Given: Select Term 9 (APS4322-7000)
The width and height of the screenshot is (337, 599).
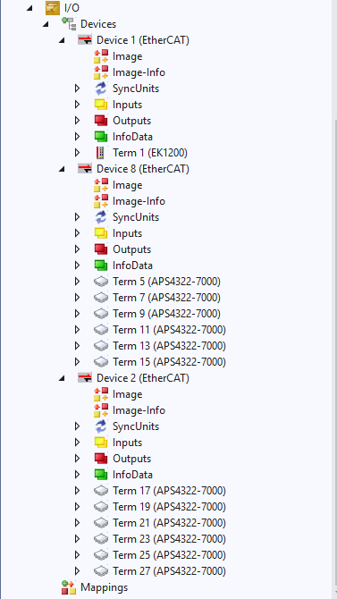Looking at the screenshot, I should coord(166,314).
